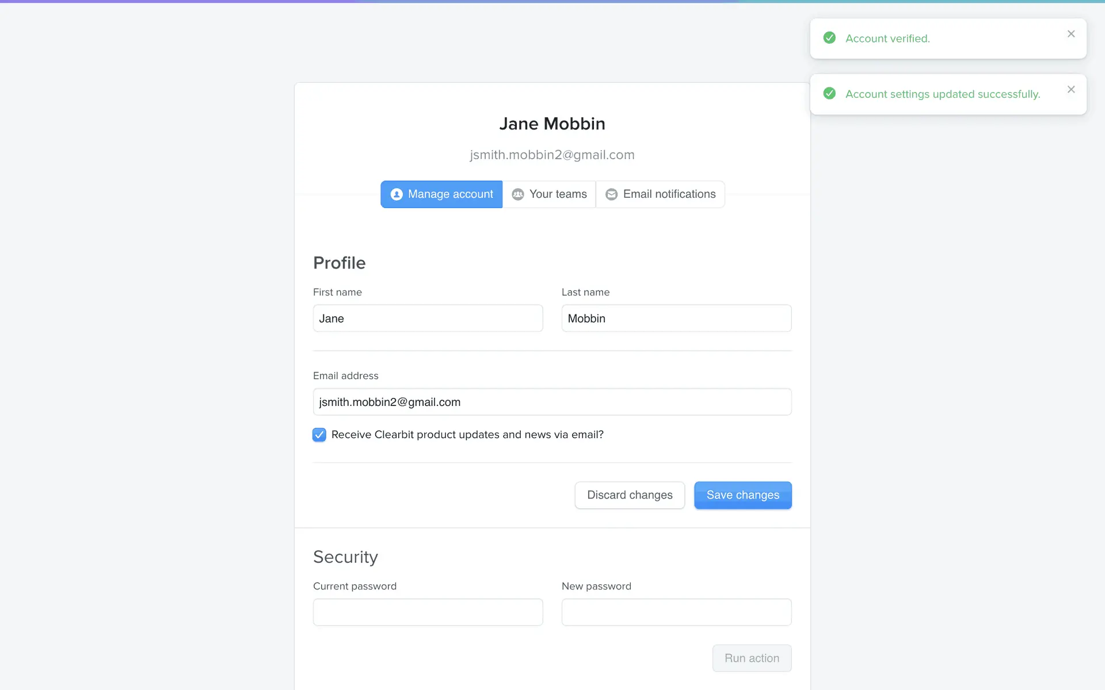
Task: Click the New password input box
Action: (x=676, y=612)
